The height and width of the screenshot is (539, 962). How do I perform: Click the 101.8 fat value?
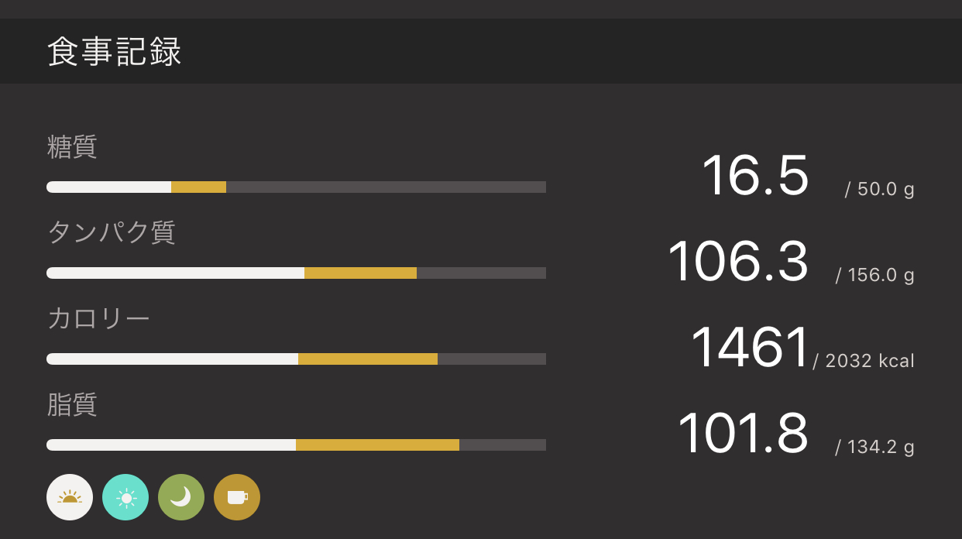(742, 434)
